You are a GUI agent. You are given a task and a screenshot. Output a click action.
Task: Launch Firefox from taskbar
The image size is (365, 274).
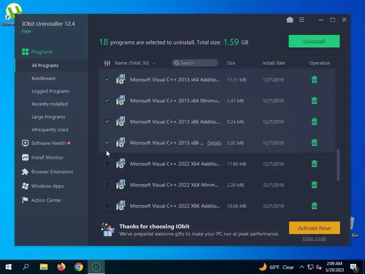pyautogui.click(x=61, y=267)
